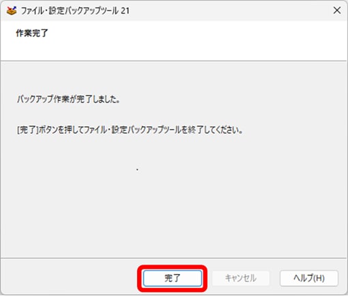Click the instruction line mentioning ボタンを押して
Image resolution: width=348 pixels, height=296 pixels.
click(x=130, y=130)
